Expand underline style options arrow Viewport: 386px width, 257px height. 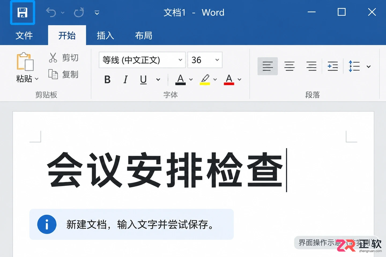[158, 80]
